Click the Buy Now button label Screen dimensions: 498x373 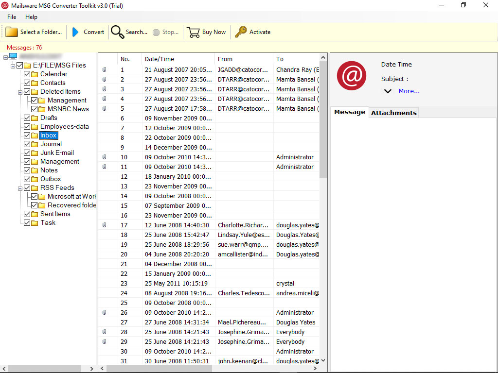[x=214, y=32]
